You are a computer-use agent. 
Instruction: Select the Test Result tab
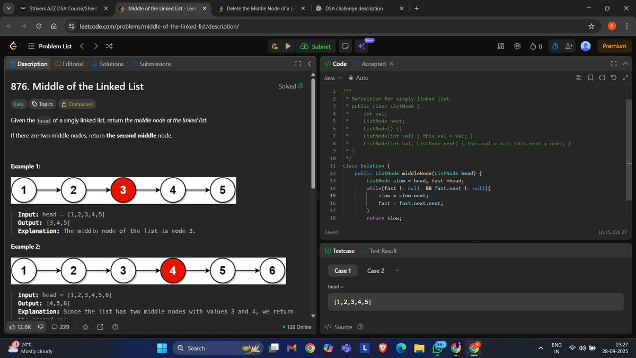point(378,251)
